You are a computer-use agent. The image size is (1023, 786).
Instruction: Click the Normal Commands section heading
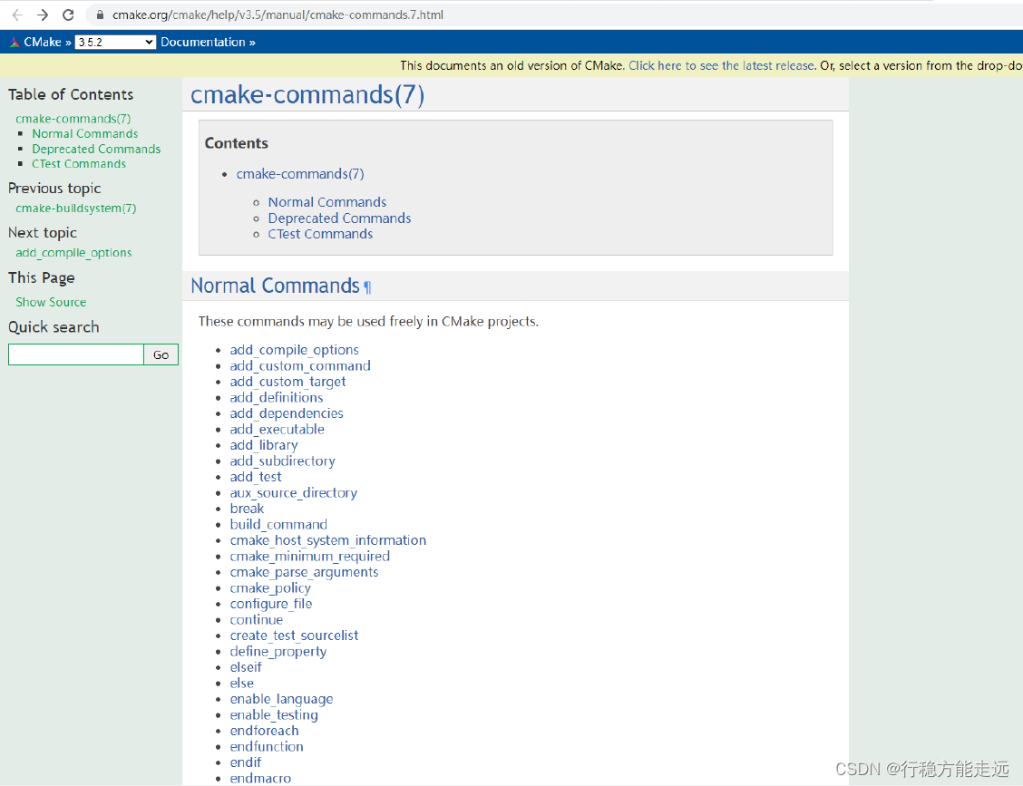coord(276,286)
